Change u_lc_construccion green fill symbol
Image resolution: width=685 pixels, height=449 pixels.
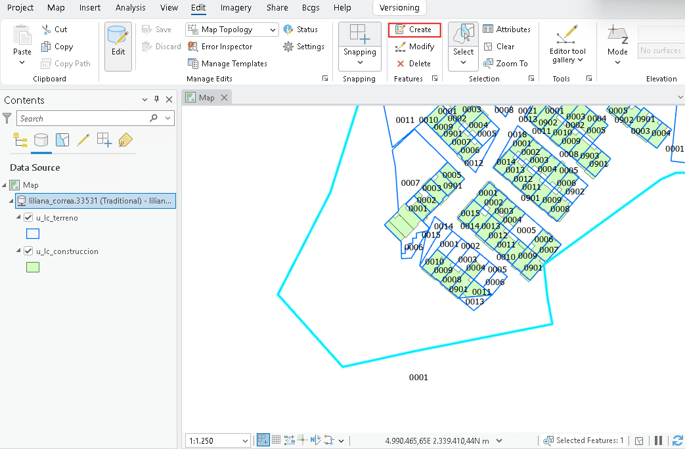click(33, 267)
